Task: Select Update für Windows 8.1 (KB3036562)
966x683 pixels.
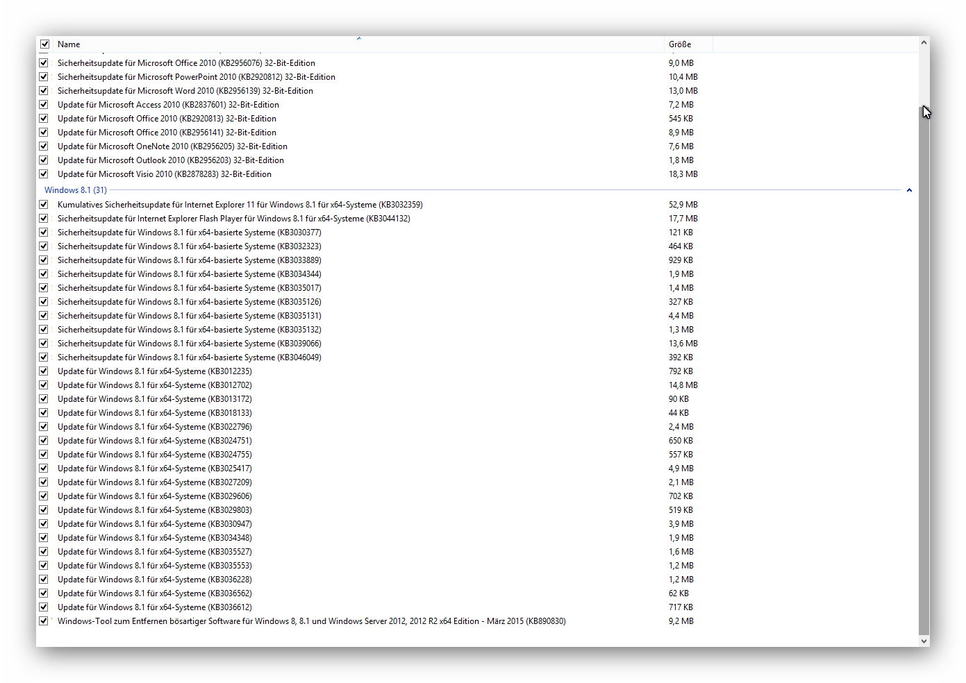Action: [155, 593]
